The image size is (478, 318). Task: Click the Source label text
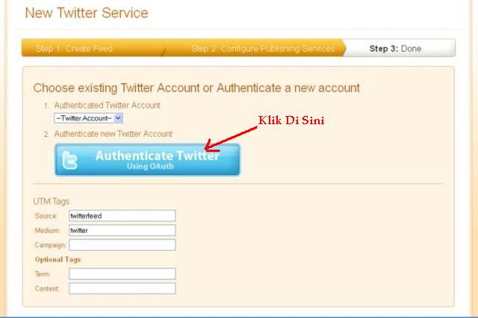coord(46,216)
